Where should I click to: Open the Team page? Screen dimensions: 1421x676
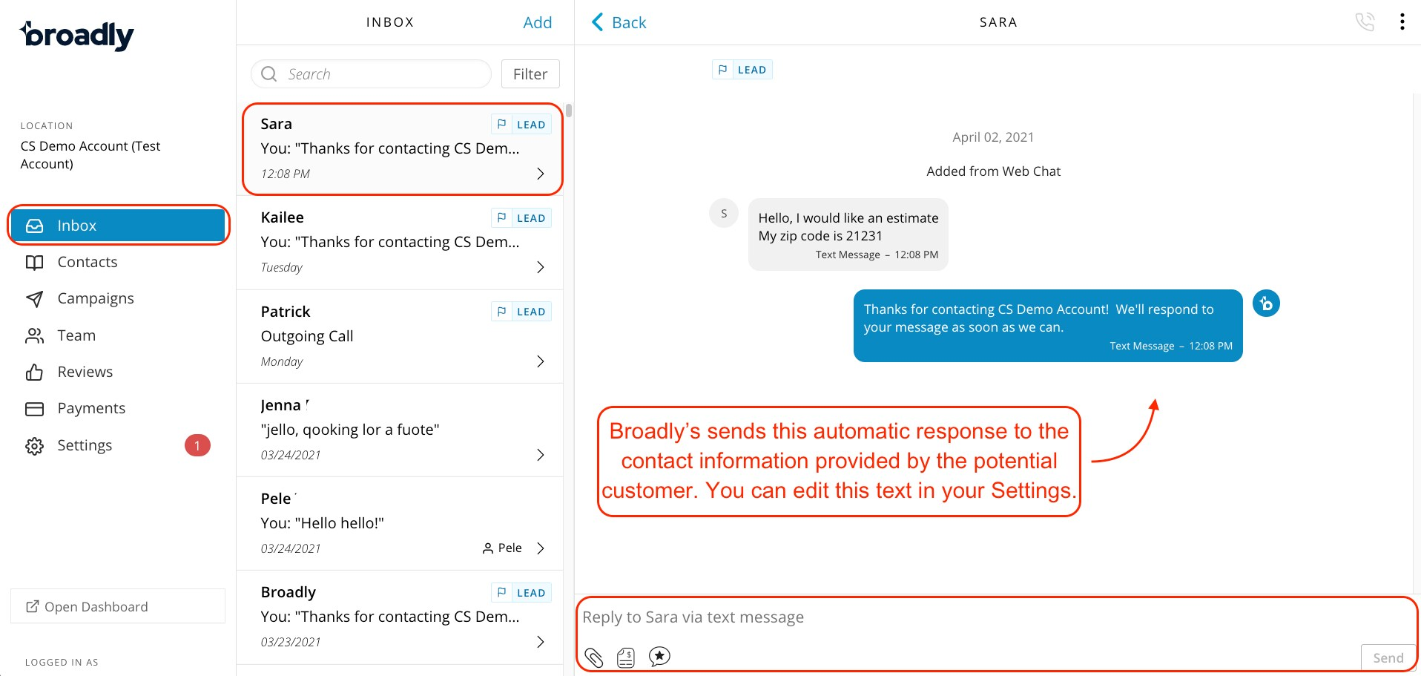point(76,335)
